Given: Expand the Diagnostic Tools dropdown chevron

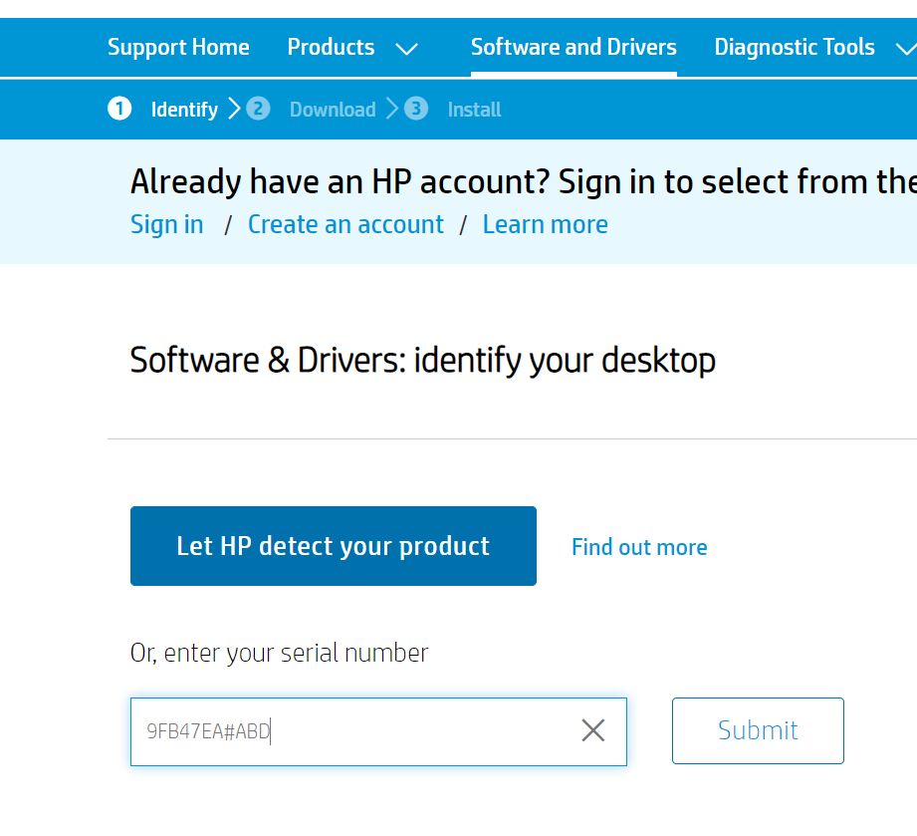Looking at the screenshot, I should click(906, 49).
